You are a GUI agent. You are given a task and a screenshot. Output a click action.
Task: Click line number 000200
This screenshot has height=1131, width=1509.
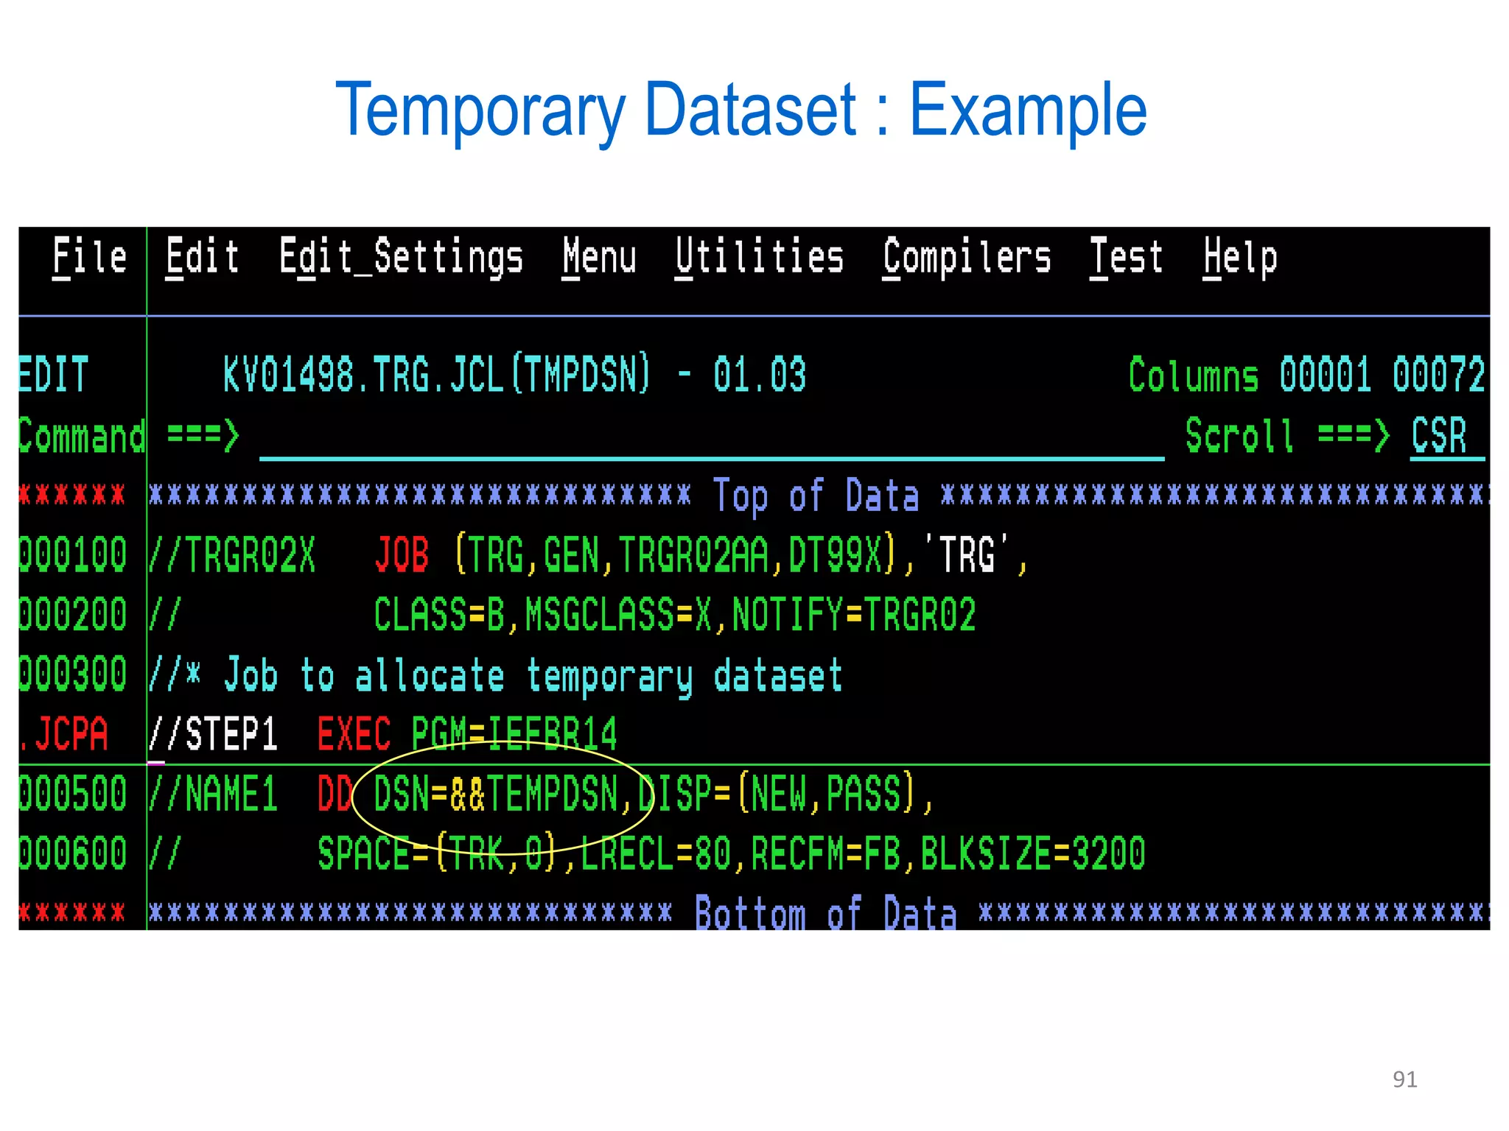point(73,615)
